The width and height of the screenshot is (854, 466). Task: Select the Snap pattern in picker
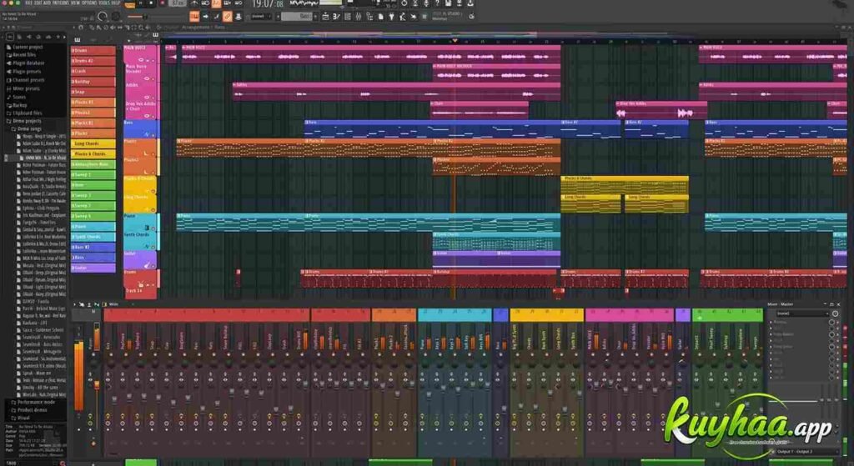[x=93, y=92]
